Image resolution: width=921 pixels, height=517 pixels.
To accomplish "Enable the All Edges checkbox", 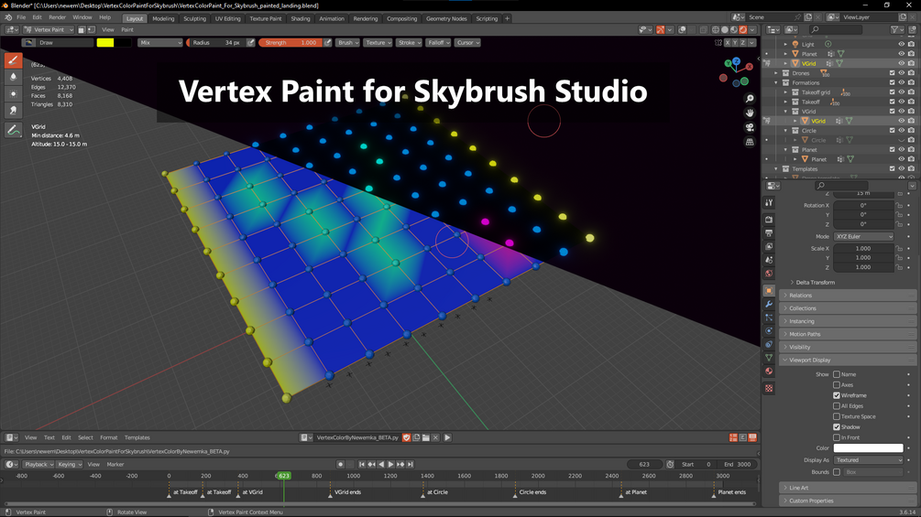I will point(837,405).
